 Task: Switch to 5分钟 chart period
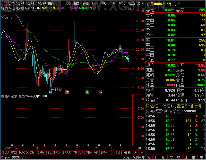coord(30,3)
